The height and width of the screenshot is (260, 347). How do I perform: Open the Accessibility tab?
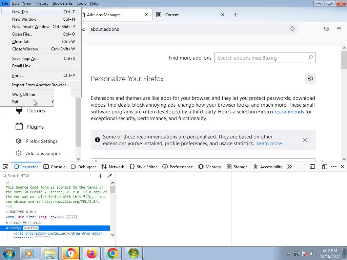tap(268, 167)
